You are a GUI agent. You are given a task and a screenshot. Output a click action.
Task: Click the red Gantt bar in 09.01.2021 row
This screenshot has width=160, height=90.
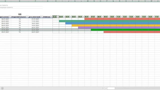(132, 32)
